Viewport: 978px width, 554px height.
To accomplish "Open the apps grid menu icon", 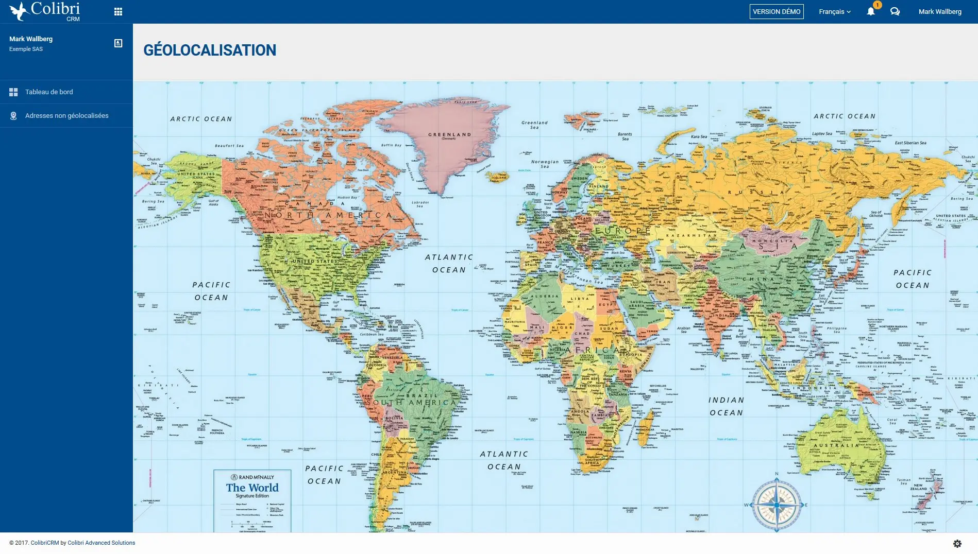I will tap(118, 12).
